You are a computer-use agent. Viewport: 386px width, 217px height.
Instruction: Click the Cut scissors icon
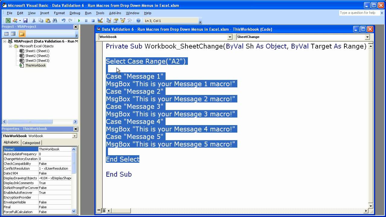pos(34,20)
